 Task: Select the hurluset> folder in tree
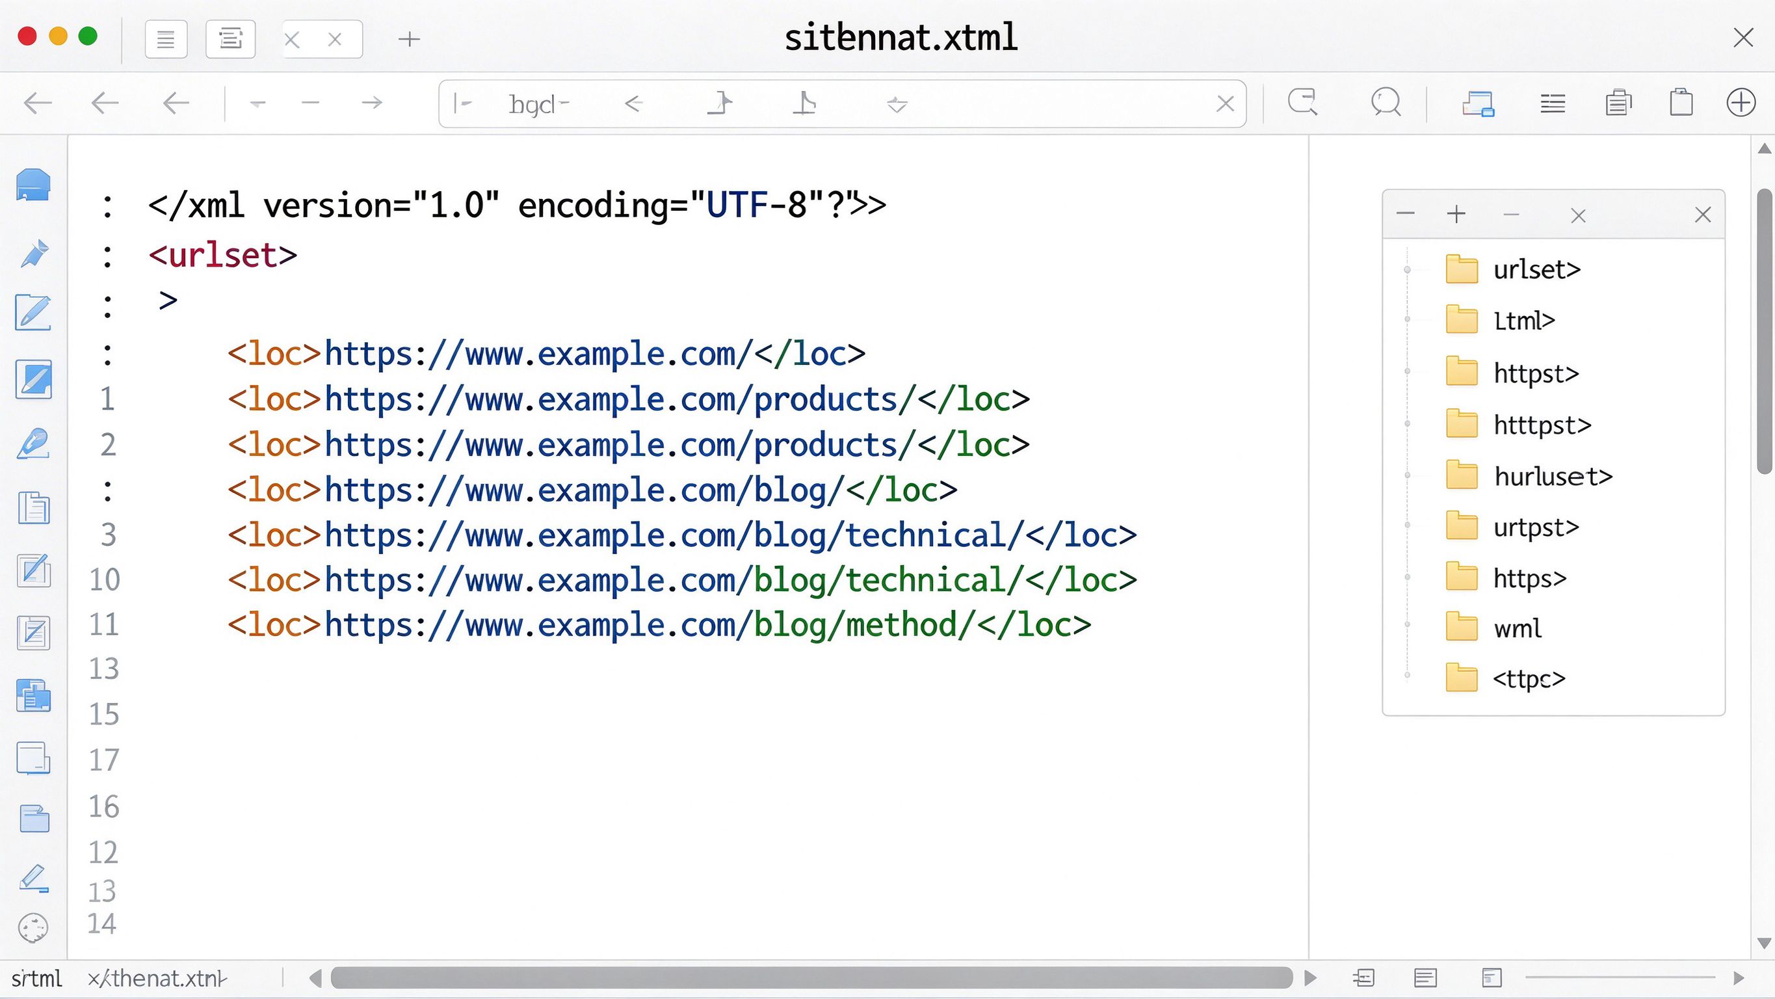(1529, 476)
